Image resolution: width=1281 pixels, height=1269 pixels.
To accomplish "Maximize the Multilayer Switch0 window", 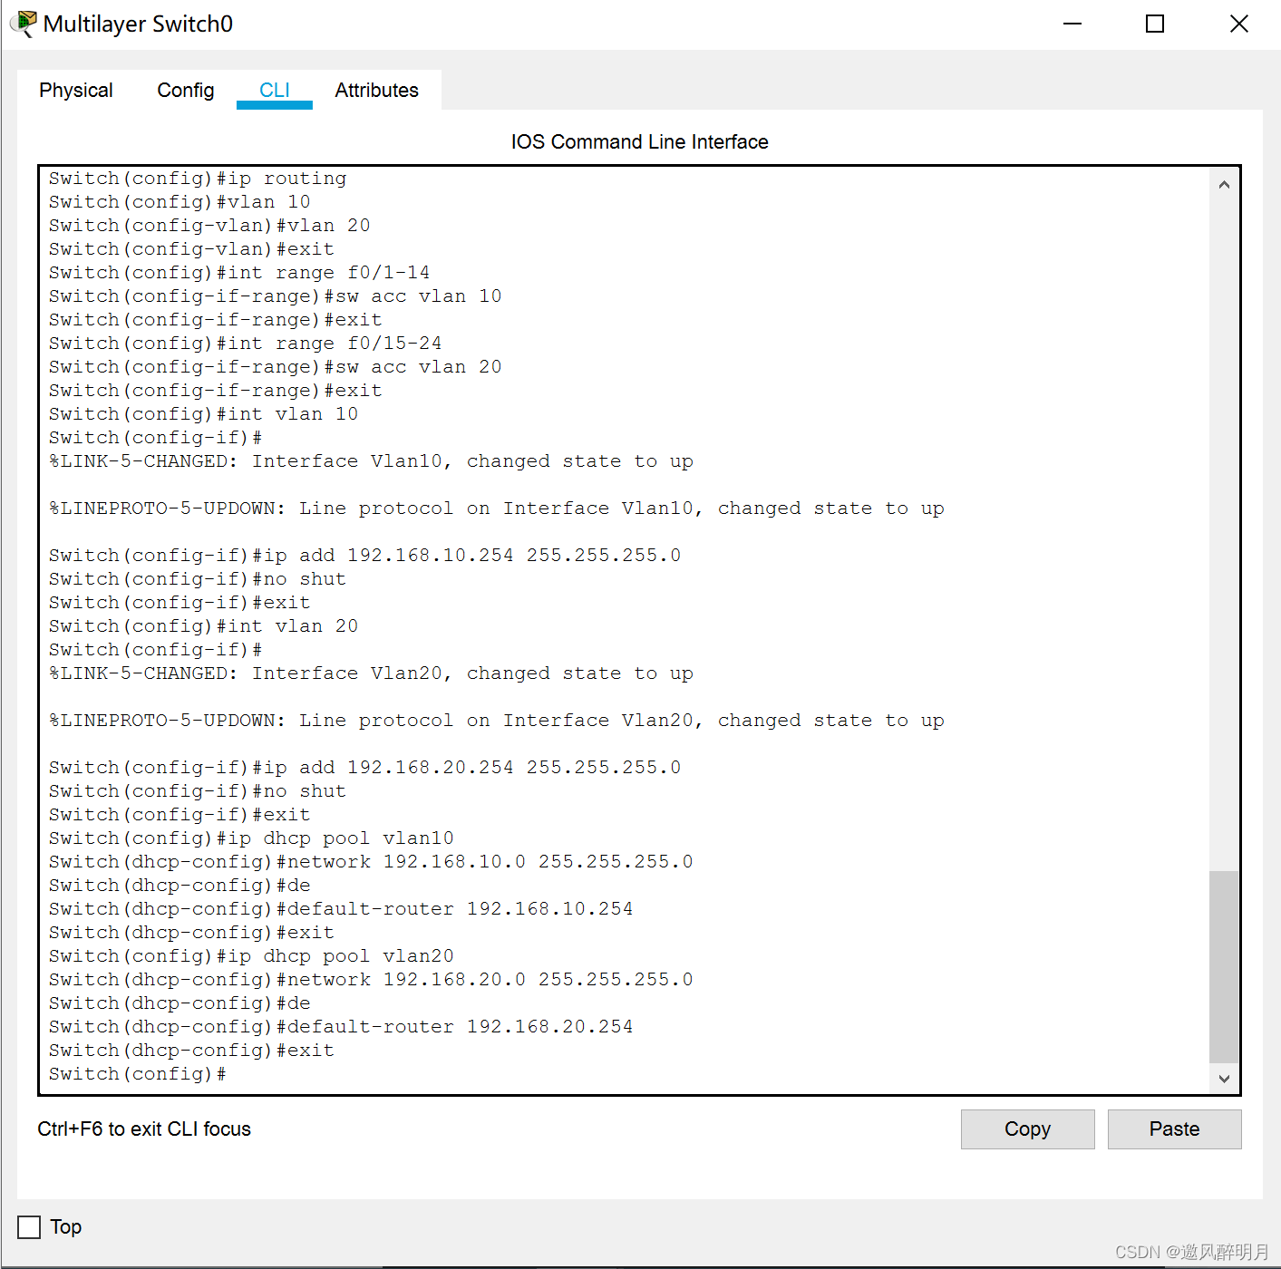I will coord(1155,24).
